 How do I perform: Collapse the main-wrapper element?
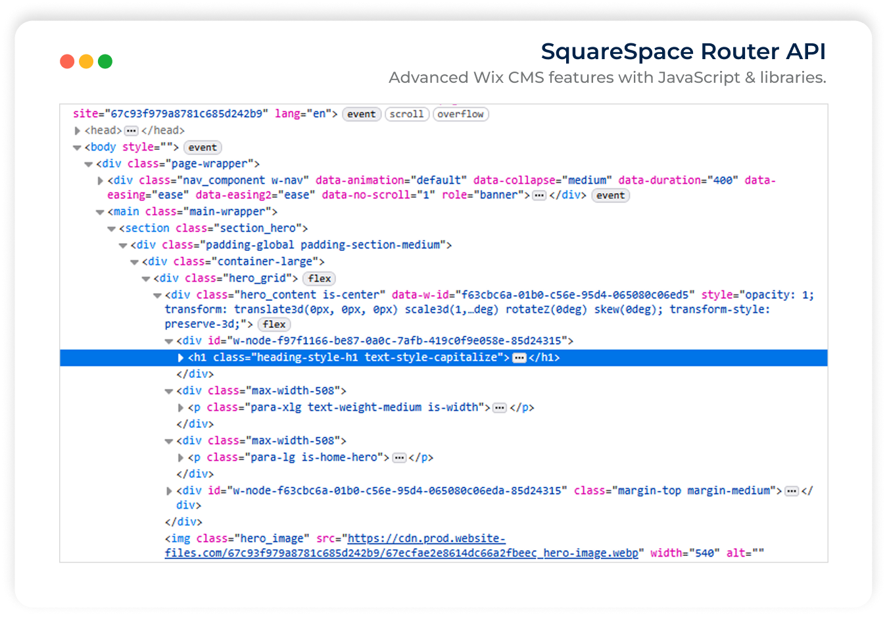coord(100,212)
